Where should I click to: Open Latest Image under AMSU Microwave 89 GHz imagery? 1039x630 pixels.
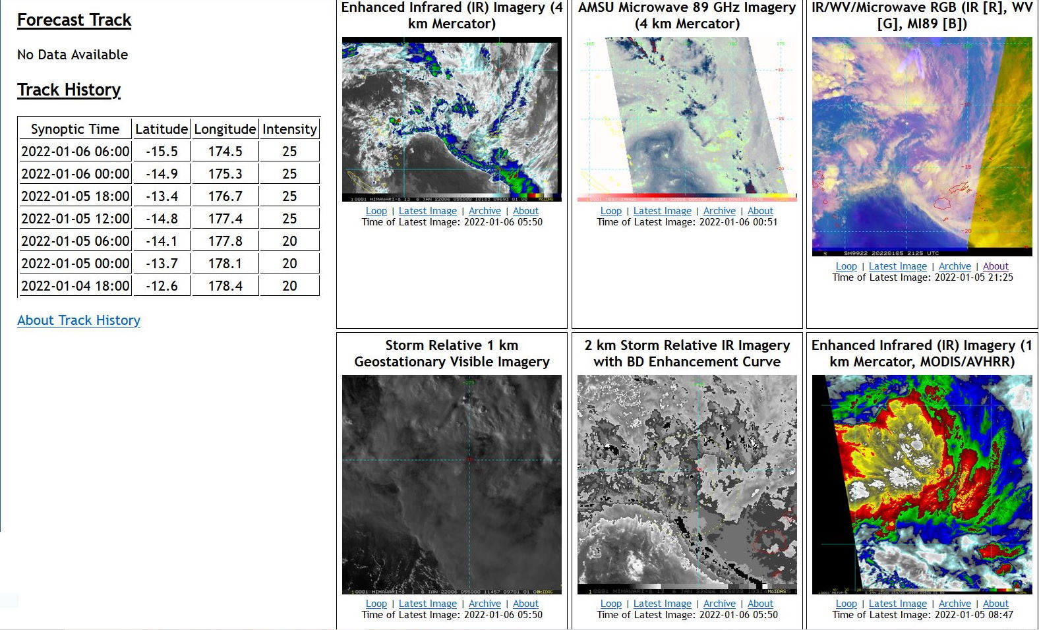[x=663, y=211]
